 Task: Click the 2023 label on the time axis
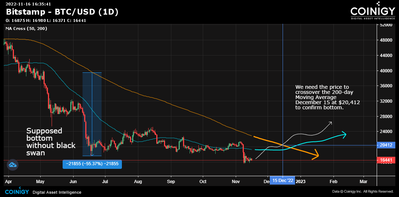tap(301, 182)
